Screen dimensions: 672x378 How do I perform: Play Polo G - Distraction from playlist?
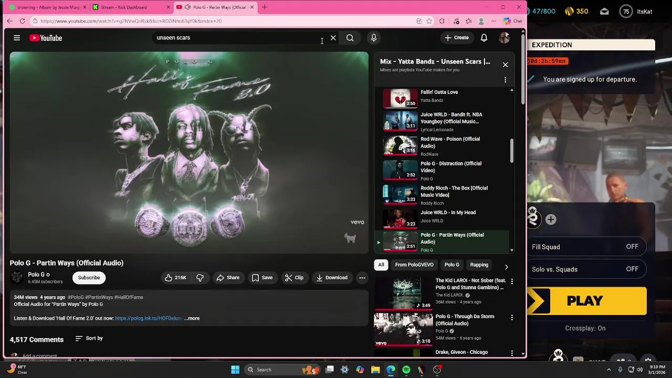[446, 171]
